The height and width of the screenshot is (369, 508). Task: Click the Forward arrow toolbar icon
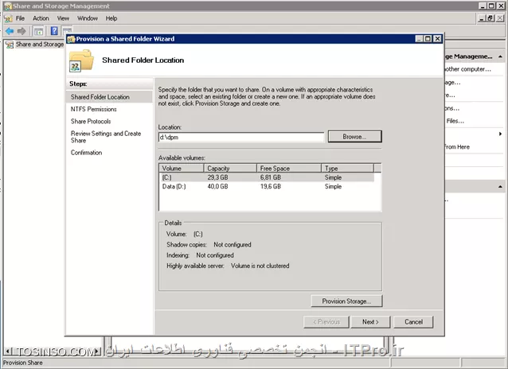point(21,31)
